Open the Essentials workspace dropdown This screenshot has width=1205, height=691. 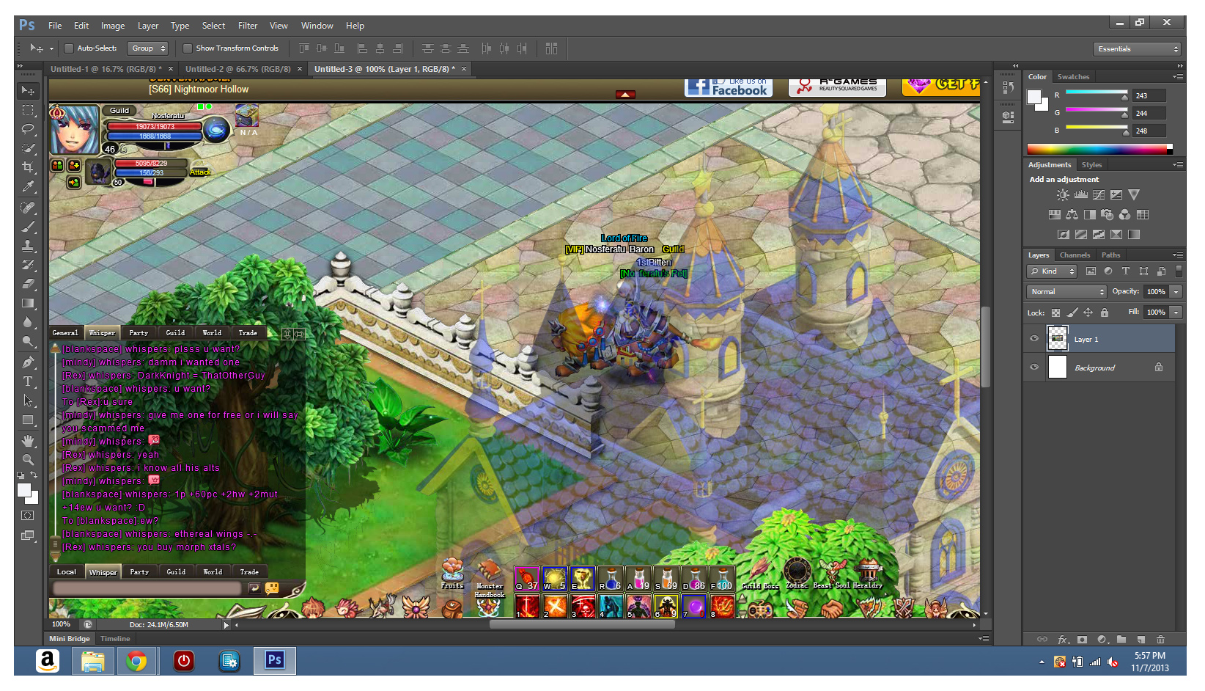point(1137,49)
